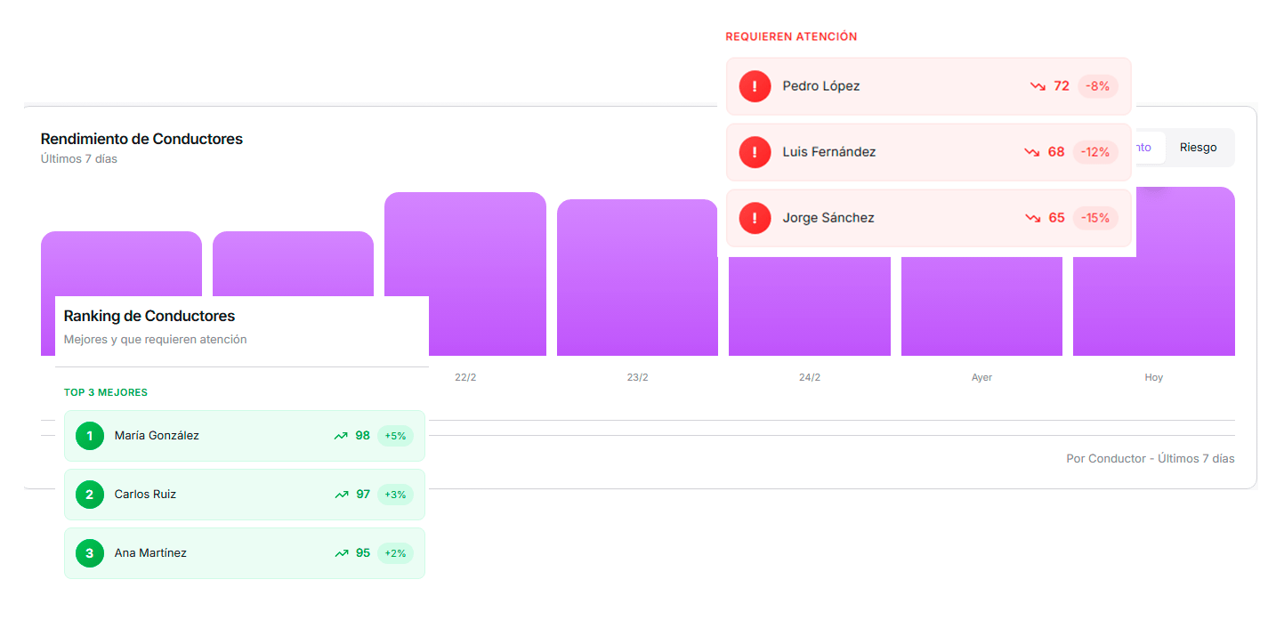Click the rank 2 badge for Carlos Ruiz
The width and height of the screenshot is (1268, 644).
(x=90, y=495)
